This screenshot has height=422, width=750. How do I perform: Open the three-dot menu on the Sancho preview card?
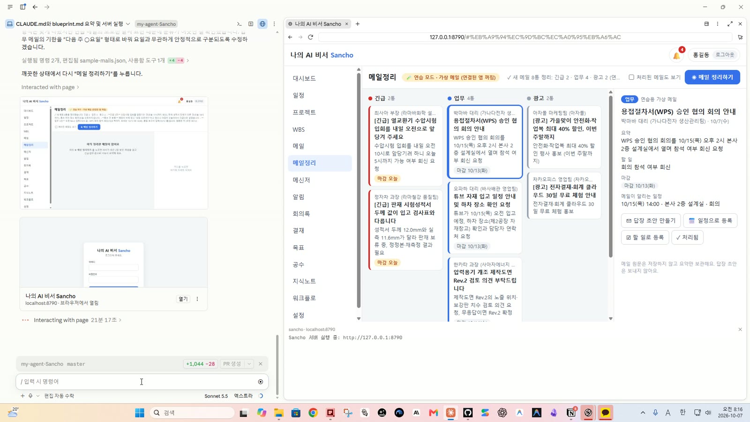197,299
